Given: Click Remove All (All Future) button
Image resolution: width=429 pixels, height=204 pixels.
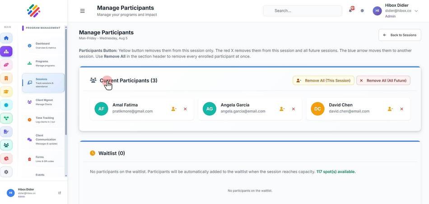Looking at the screenshot, I should pos(383,81).
